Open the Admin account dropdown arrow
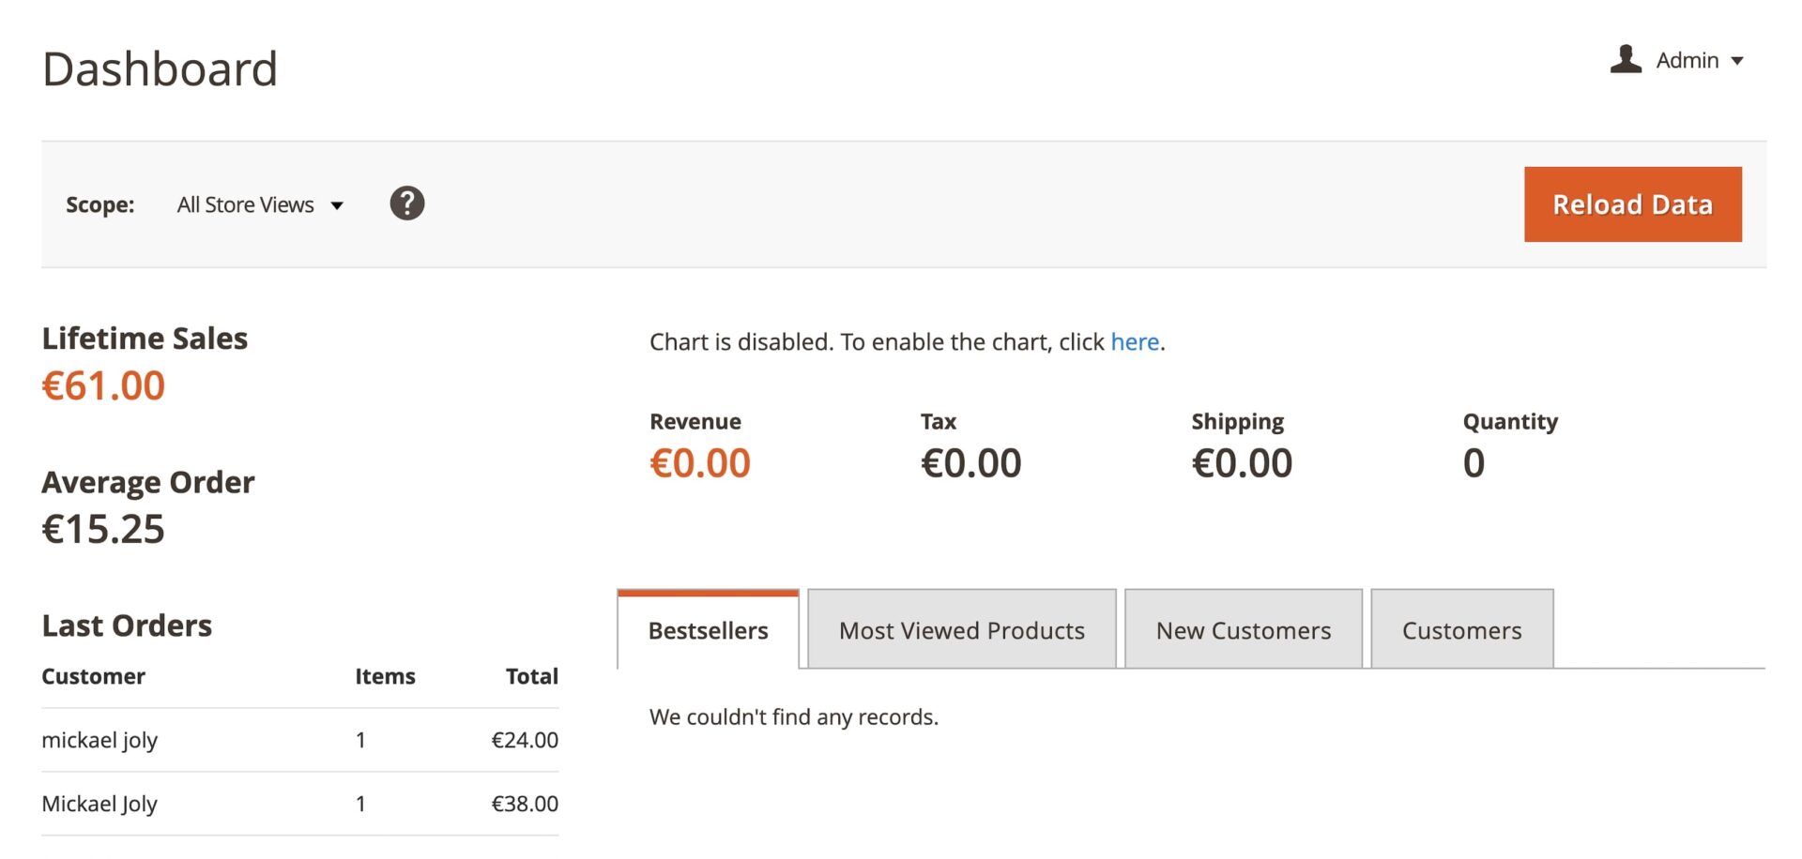 pos(1737,61)
